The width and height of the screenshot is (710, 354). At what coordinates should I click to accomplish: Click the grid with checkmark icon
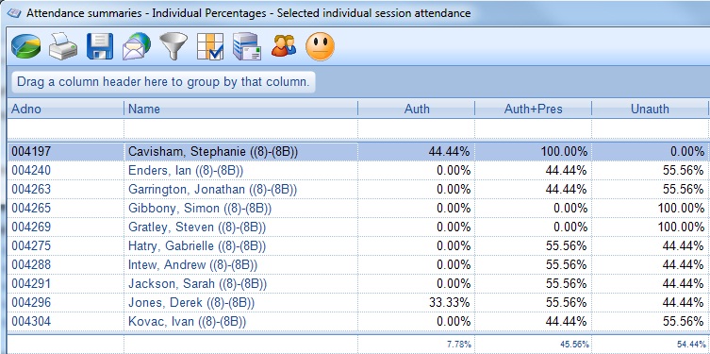pyautogui.click(x=210, y=46)
